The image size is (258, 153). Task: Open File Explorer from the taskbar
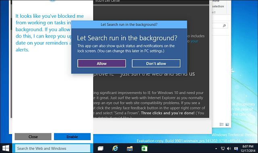click(130, 149)
